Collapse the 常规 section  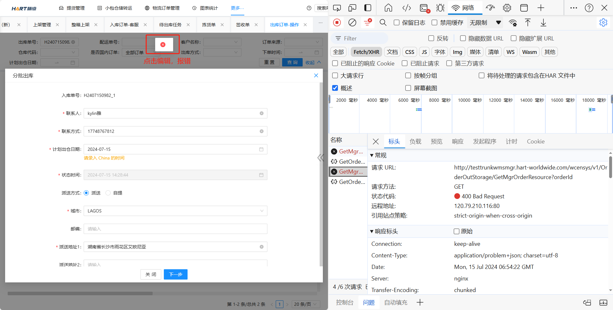(372, 155)
